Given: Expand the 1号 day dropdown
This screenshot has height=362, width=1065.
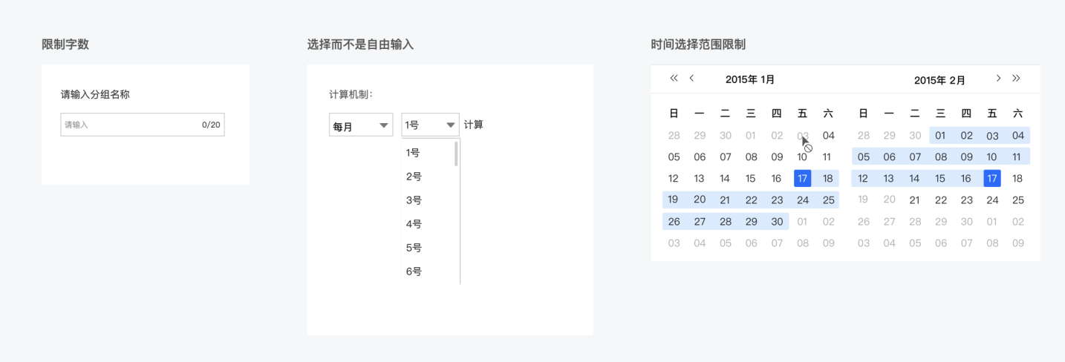Looking at the screenshot, I should [x=430, y=125].
